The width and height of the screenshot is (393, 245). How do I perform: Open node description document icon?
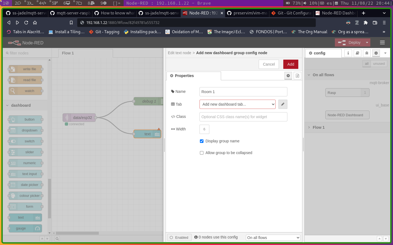tap(297, 76)
